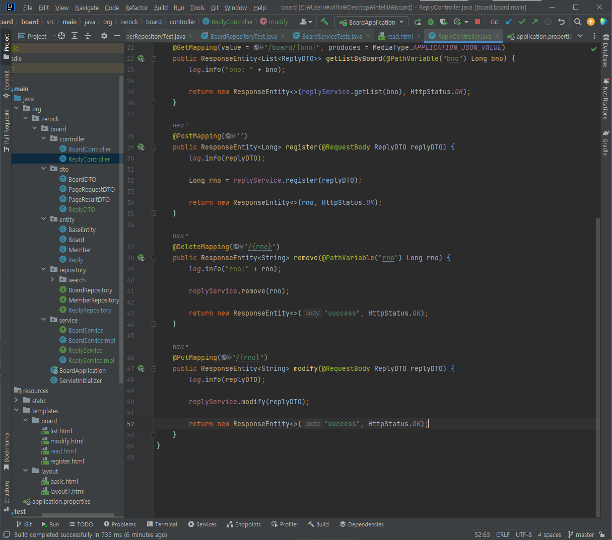This screenshot has width=612, height=540.
Task: Click the UTF-8 encoding in status bar
Action: coord(524,534)
